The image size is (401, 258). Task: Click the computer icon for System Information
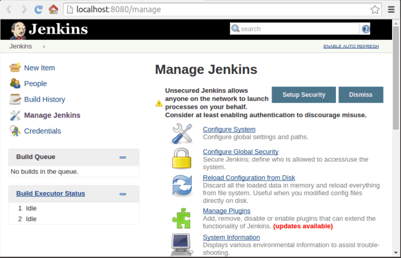[x=181, y=243]
